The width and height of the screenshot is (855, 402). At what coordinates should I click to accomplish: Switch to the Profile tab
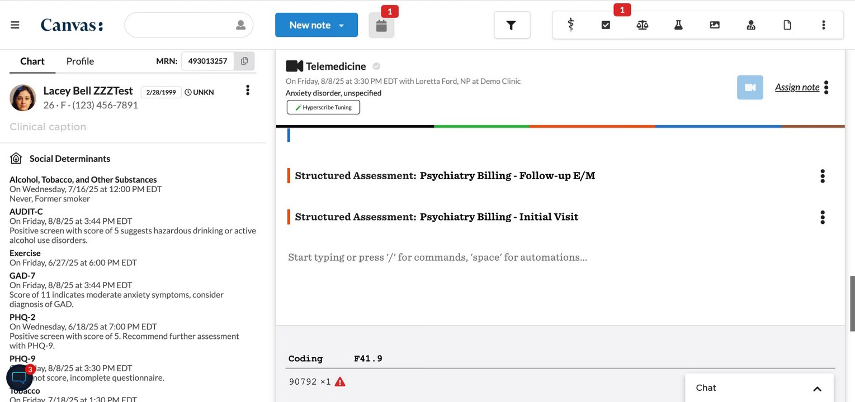(x=80, y=61)
